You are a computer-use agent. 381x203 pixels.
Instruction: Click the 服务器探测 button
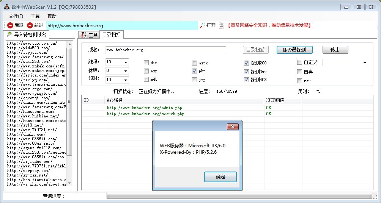[294, 50]
